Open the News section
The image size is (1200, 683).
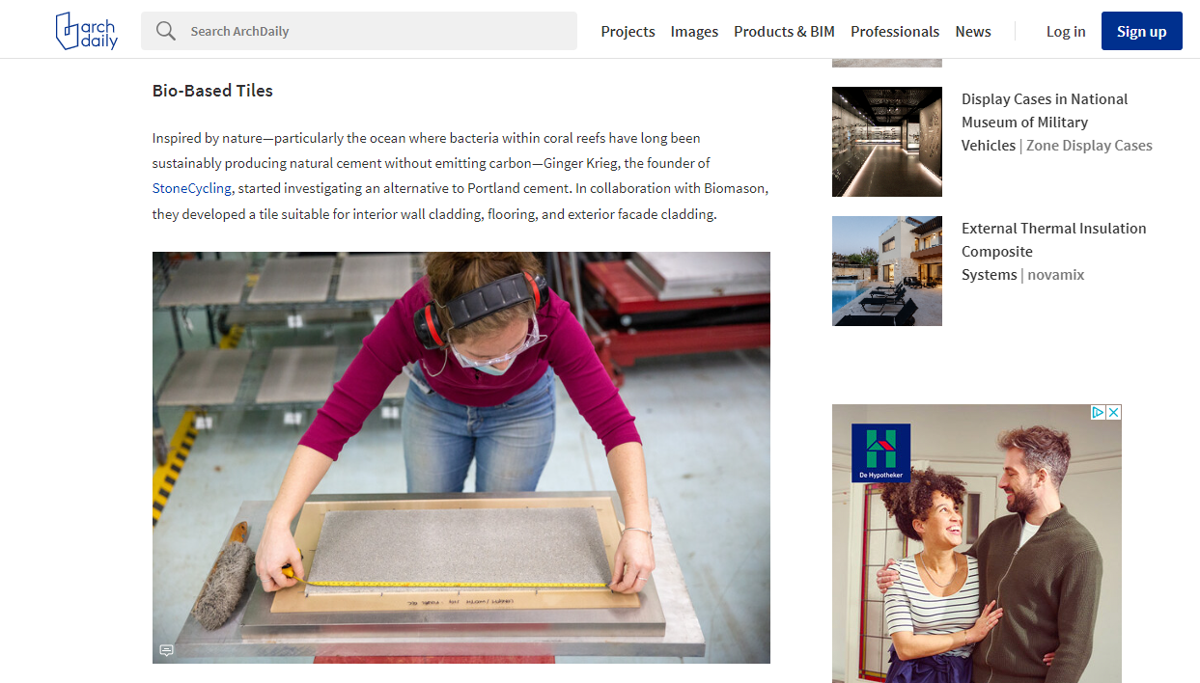coord(972,31)
